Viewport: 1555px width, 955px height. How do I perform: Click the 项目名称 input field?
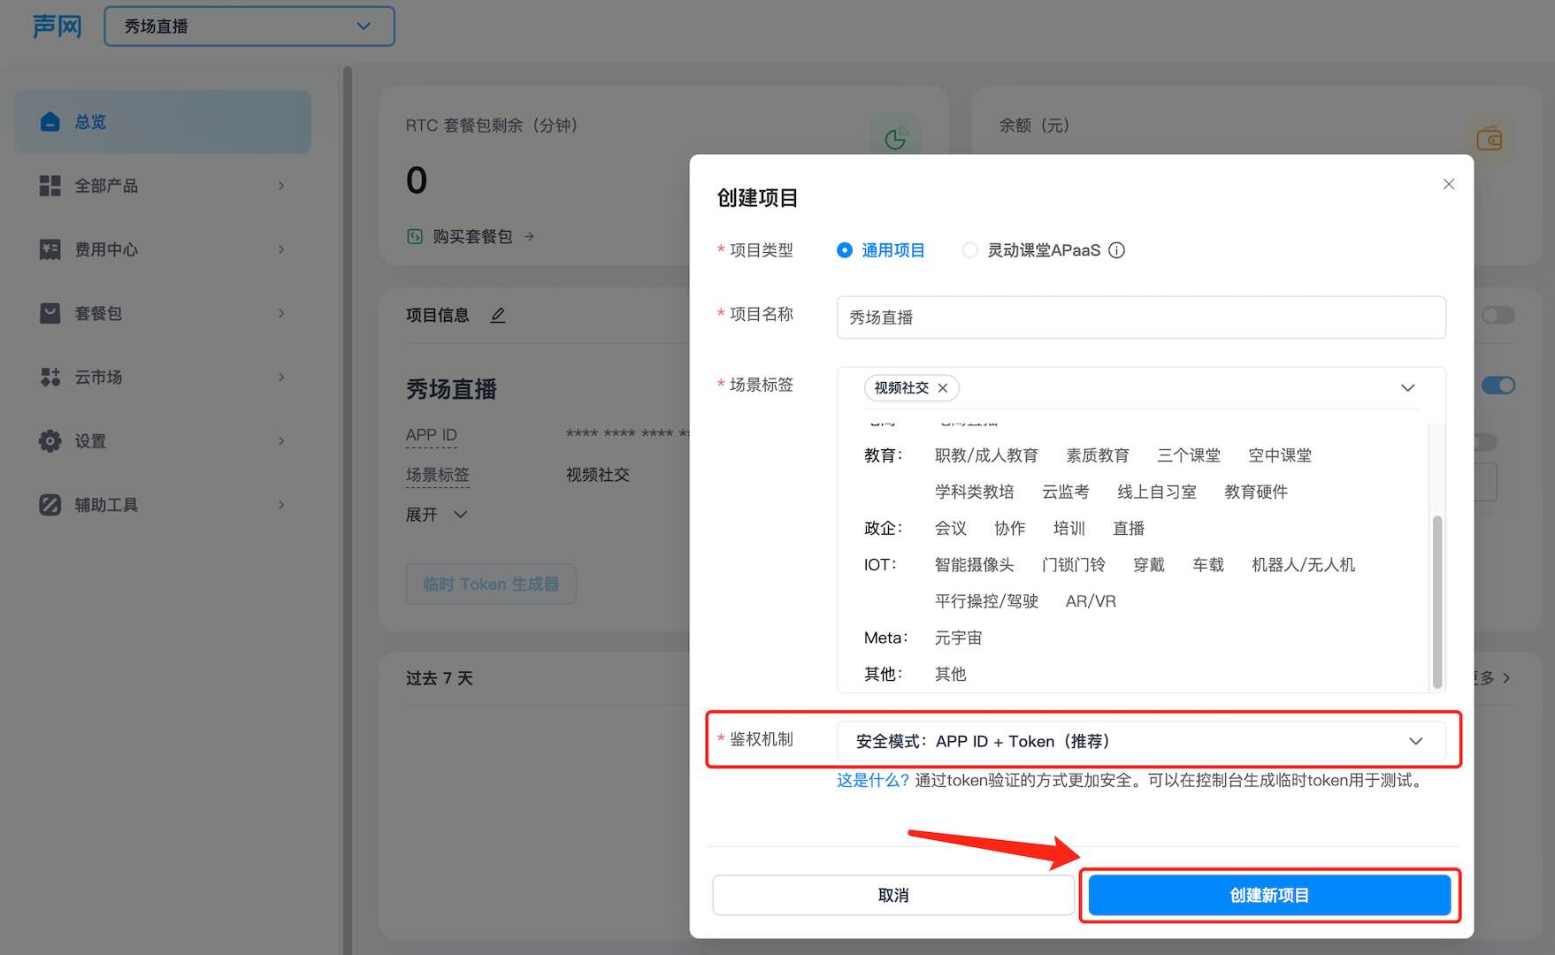pyautogui.click(x=1140, y=317)
